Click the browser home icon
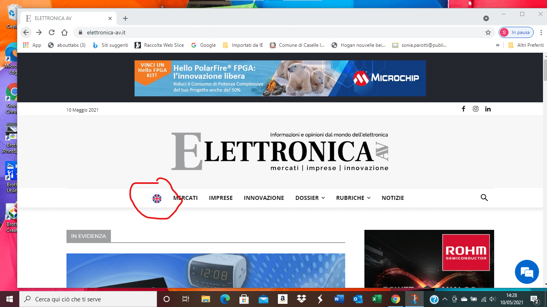 pyautogui.click(x=64, y=32)
